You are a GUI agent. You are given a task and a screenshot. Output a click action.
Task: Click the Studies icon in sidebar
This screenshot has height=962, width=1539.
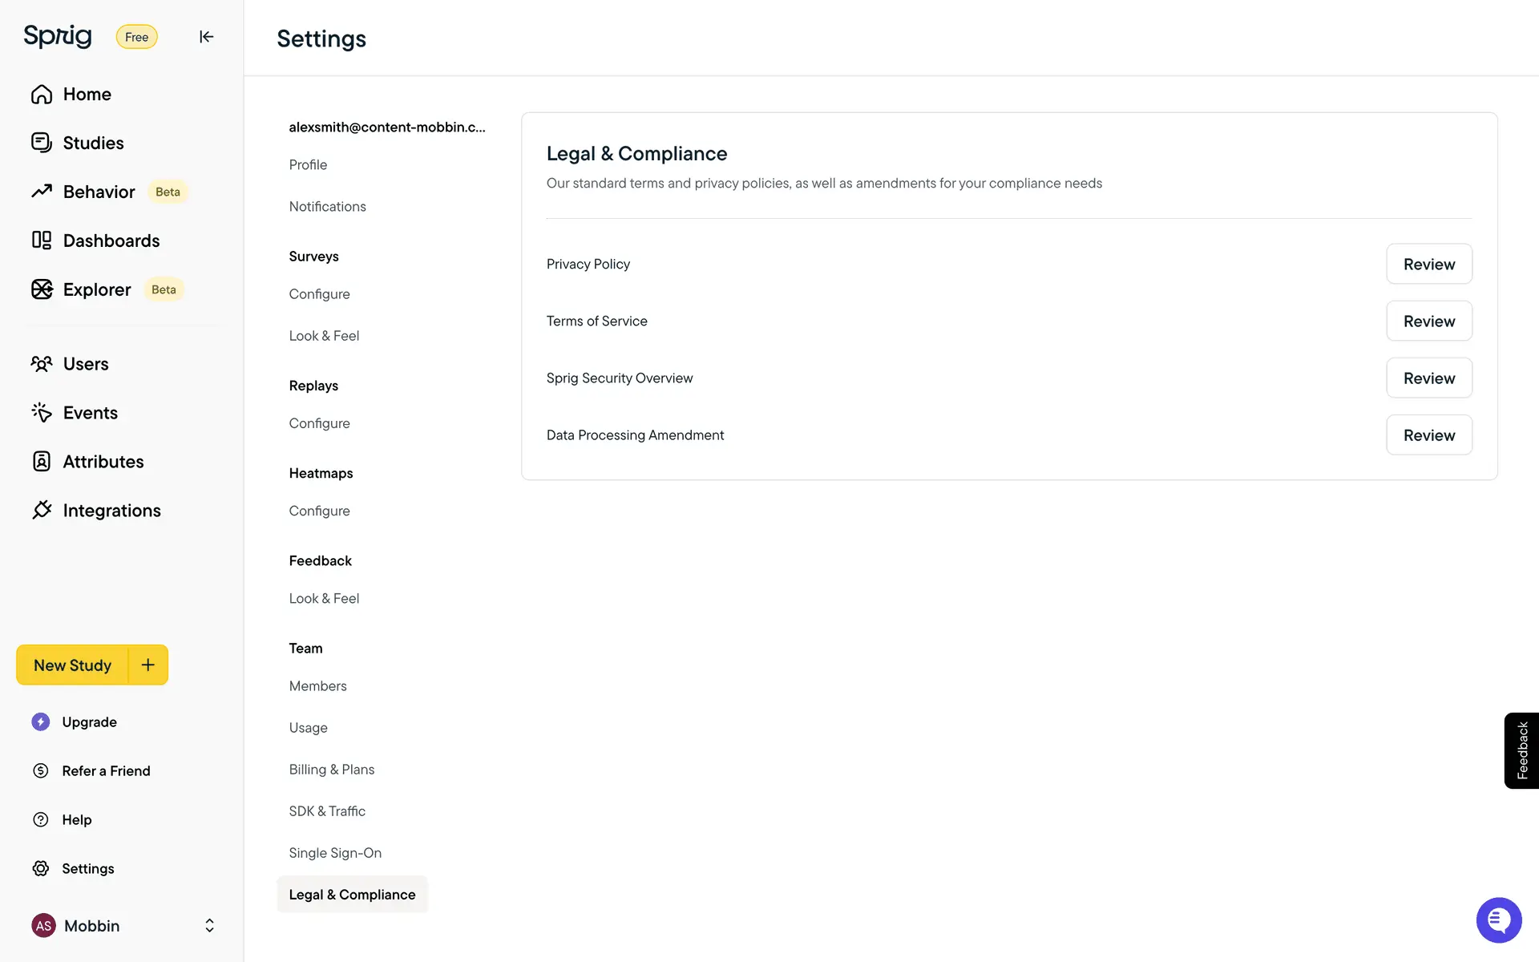pos(42,143)
